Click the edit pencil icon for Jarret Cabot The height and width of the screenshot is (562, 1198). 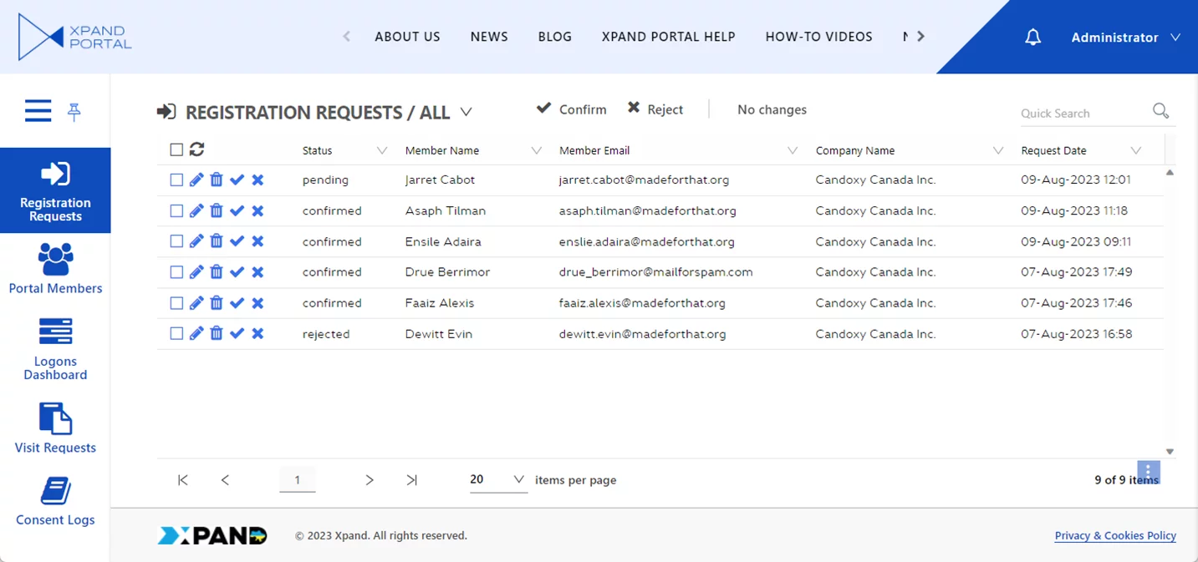[x=196, y=180]
